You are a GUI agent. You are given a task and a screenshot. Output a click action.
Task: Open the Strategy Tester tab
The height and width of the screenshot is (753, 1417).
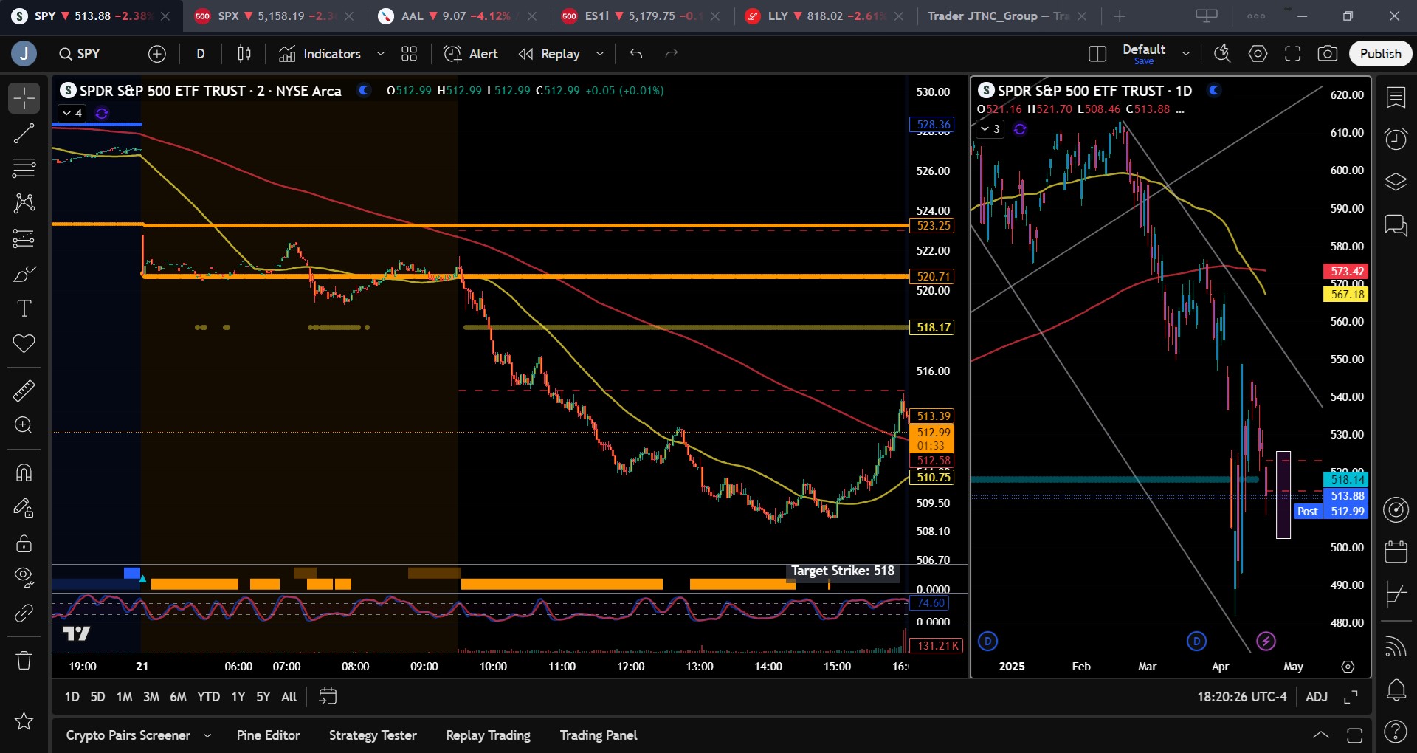(373, 735)
